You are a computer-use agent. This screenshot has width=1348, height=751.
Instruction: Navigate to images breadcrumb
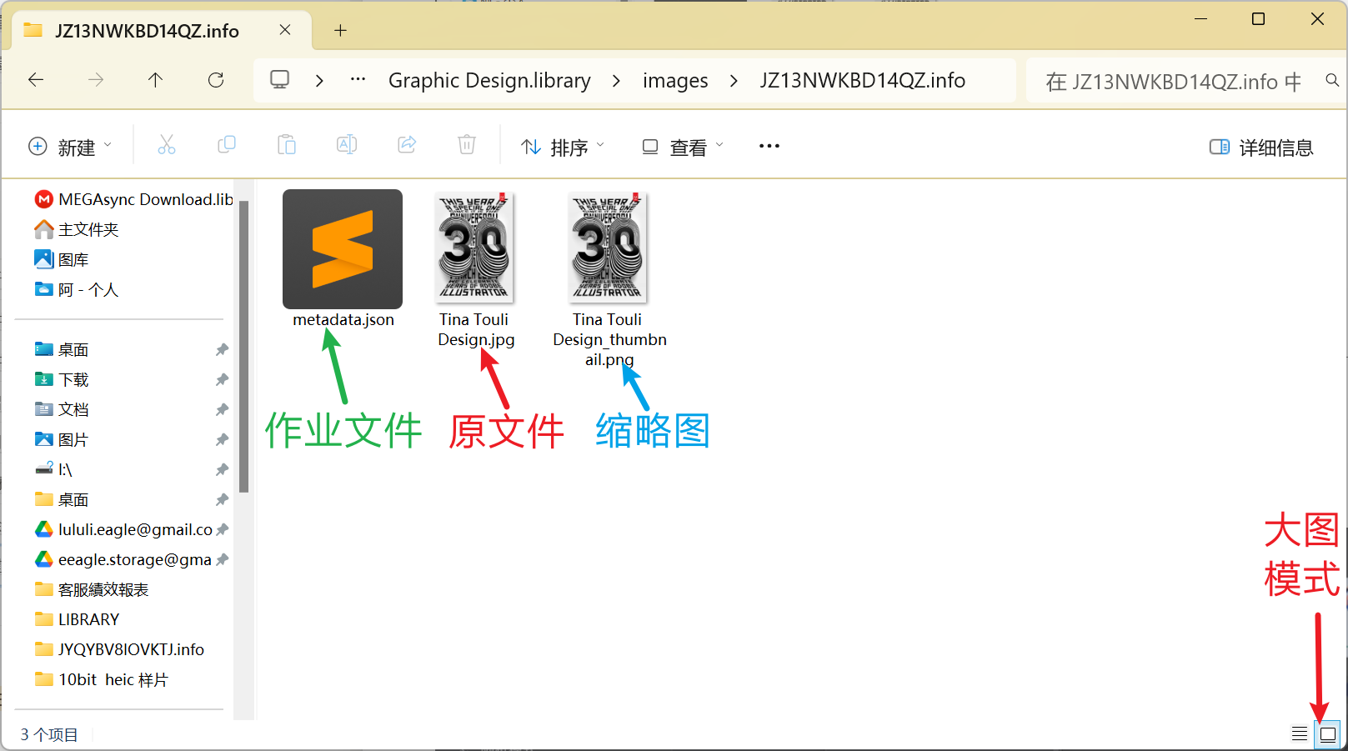pyautogui.click(x=675, y=81)
